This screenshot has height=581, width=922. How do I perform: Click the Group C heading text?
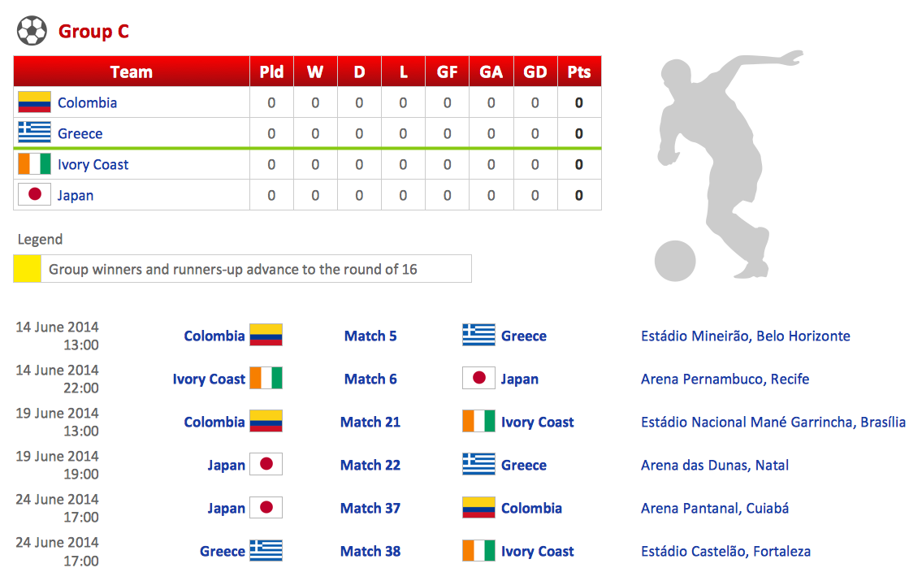pyautogui.click(x=93, y=32)
